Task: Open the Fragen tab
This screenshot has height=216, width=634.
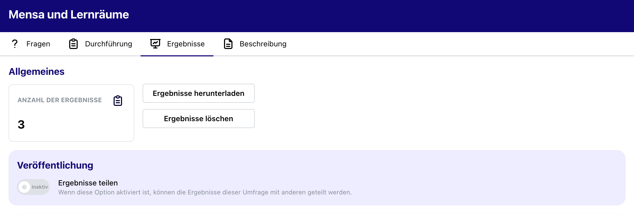Action: pyautogui.click(x=31, y=44)
